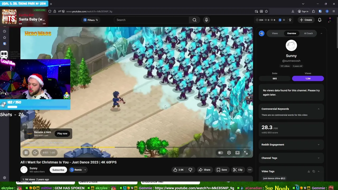Viewport: 338px width, 190px height.
Task: Click the Sunny channel avatar in vidIQ panel
Action: 291,45
